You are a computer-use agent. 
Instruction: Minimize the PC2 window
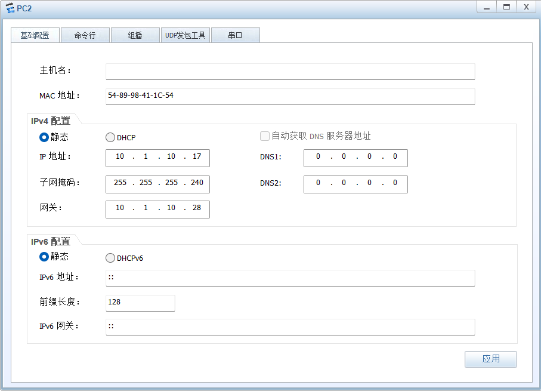(487, 7)
